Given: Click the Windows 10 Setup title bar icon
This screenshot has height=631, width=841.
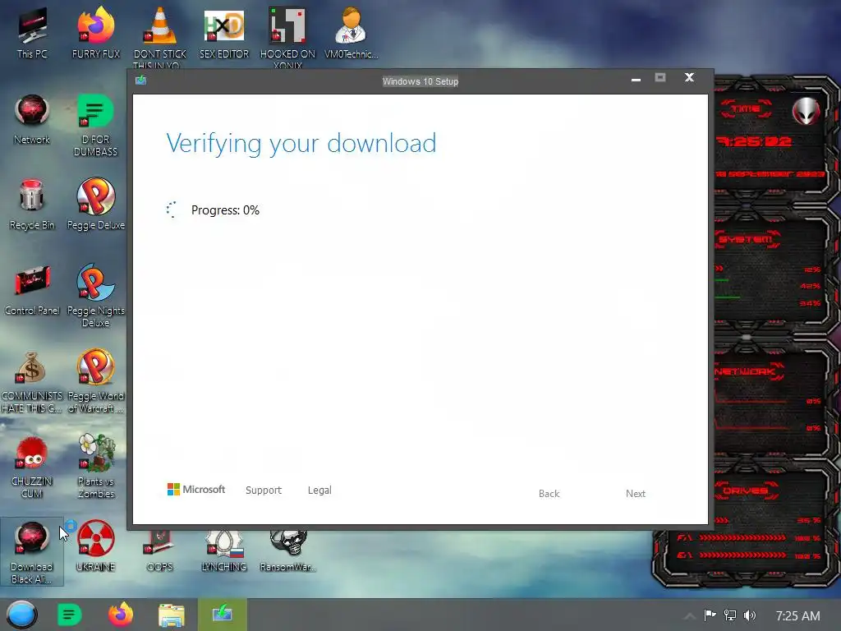Looking at the screenshot, I should click(x=140, y=81).
